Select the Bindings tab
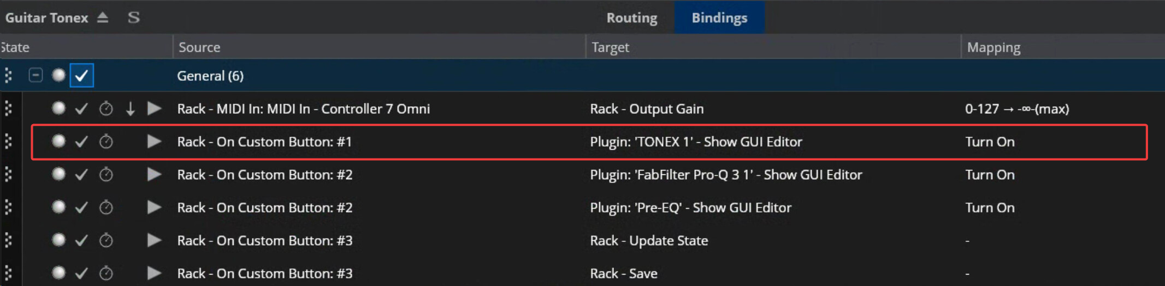The height and width of the screenshot is (286, 1165). click(x=719, y=17)
